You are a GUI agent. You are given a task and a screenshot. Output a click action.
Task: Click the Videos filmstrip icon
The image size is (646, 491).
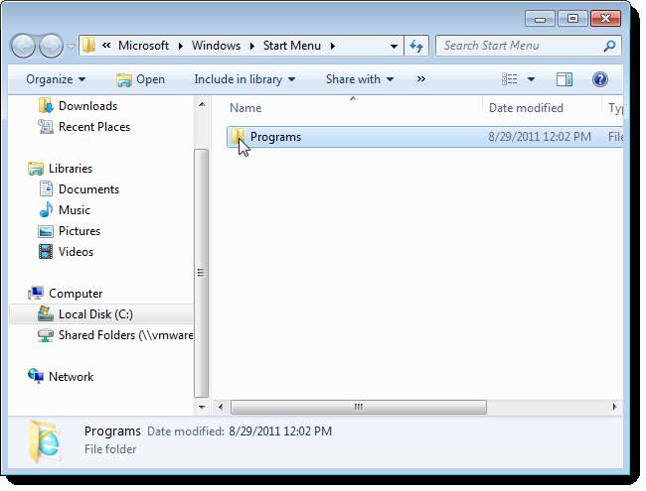click(46, 252)
